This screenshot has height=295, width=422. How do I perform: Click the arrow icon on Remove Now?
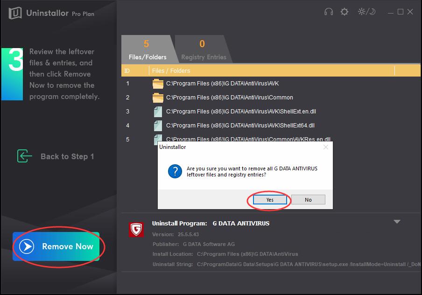tap(27, 246)
